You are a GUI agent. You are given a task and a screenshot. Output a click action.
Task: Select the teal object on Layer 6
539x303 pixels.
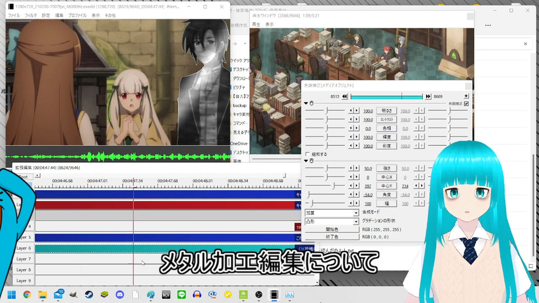pos(165,249)
